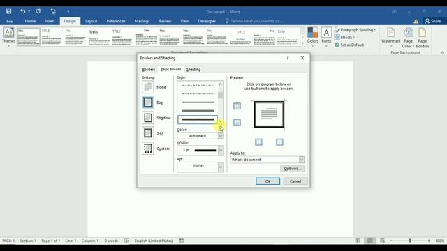
Task: Open the Color dropdown set to Automatic
Action: [x=200, y=136]
